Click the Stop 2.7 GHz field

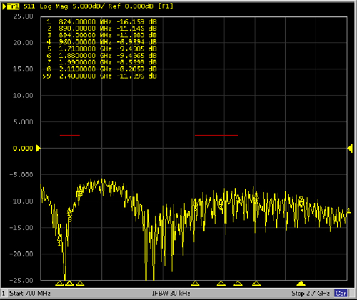[311, 293]
